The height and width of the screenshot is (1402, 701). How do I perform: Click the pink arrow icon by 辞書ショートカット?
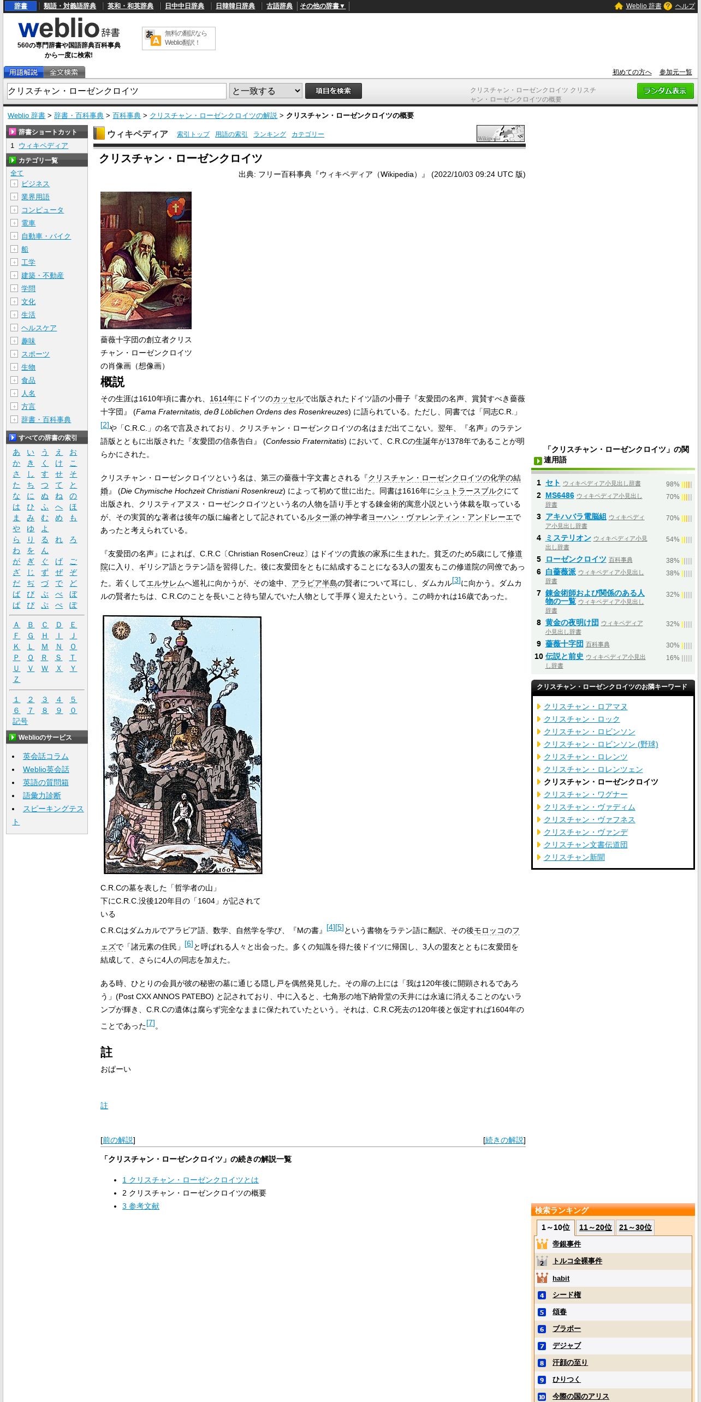click(13, 132)
